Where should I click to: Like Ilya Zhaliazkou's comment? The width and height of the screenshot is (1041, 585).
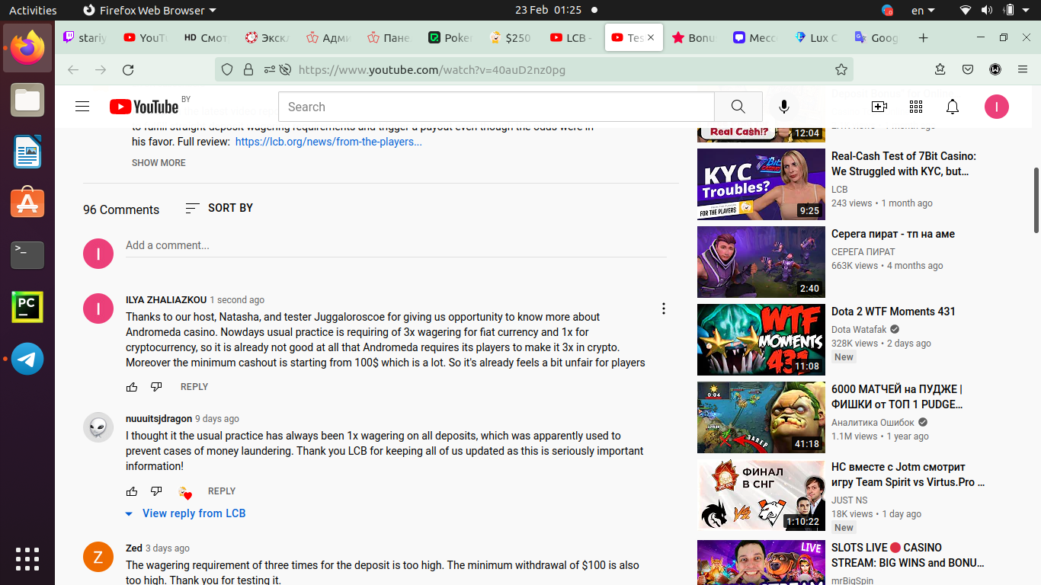point(132,387)
